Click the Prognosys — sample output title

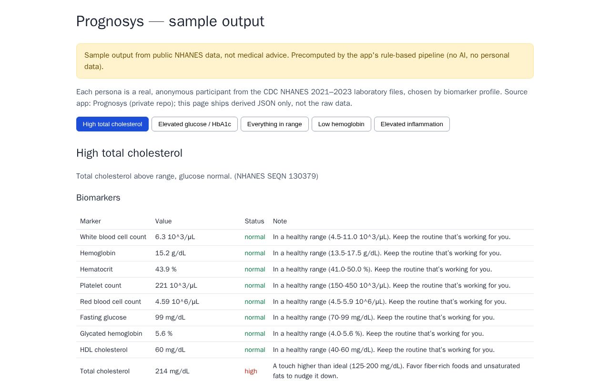pyautogui.click(x=170, y=21)
